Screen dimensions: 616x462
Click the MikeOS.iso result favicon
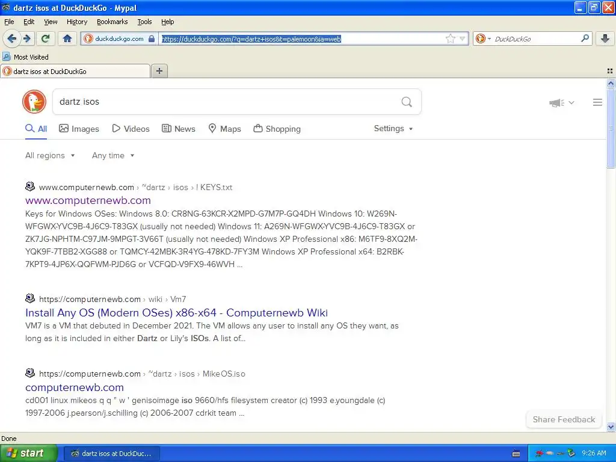(x=30, y=373)
